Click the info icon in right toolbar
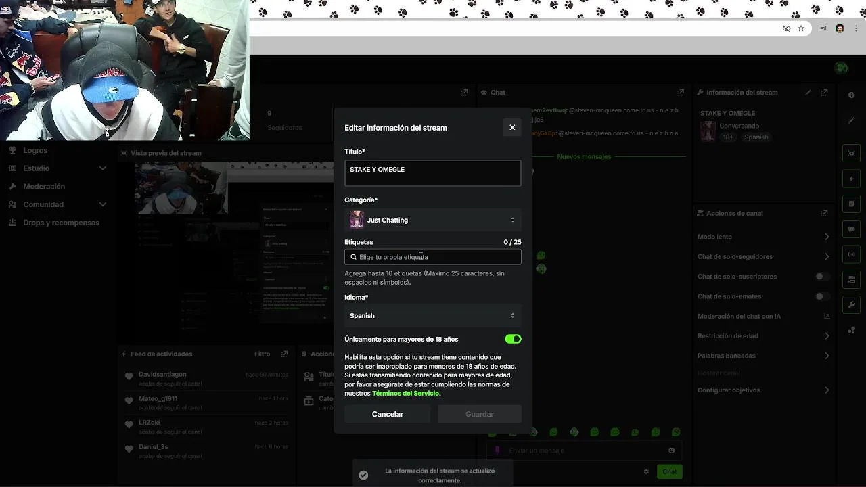This screenshot has height=487, width=866. pyautogui.click(x=852, y=95)
